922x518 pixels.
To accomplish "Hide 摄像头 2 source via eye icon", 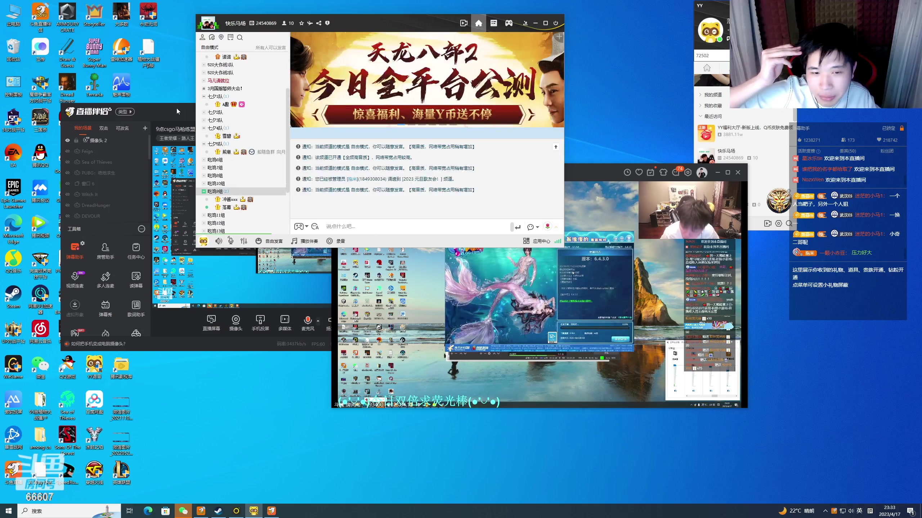I will pyautogui.click(x=67, y=140).
